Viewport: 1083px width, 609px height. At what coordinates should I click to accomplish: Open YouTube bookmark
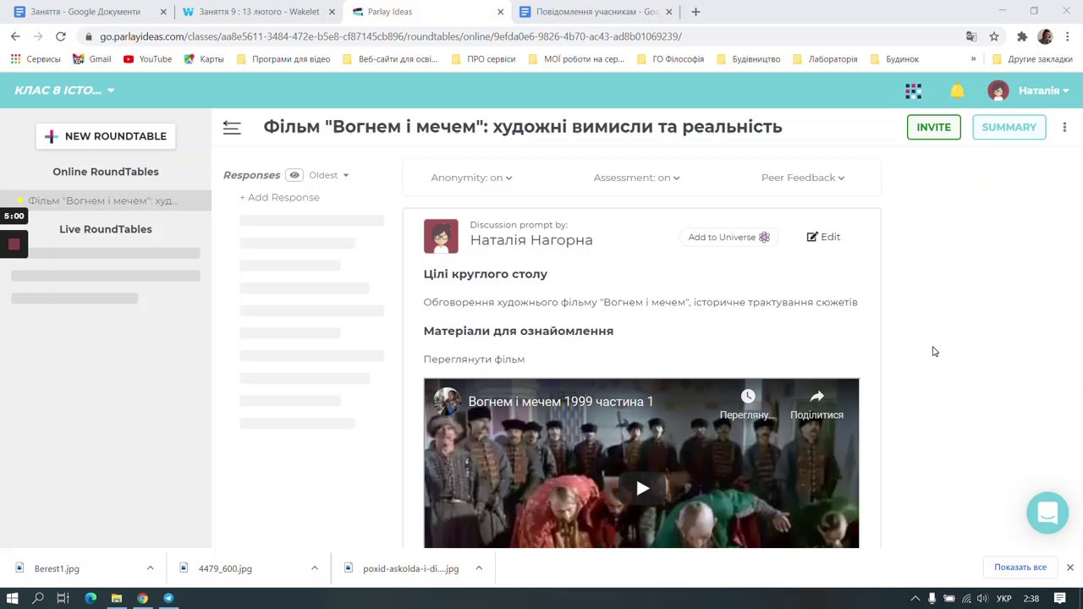(x=147, y=59)
